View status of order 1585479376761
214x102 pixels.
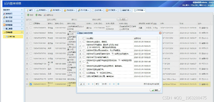tap(204, 54)
